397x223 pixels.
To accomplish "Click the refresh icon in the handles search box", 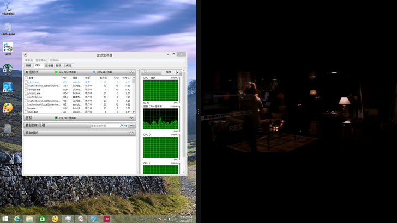I will [x=126, y=126].
